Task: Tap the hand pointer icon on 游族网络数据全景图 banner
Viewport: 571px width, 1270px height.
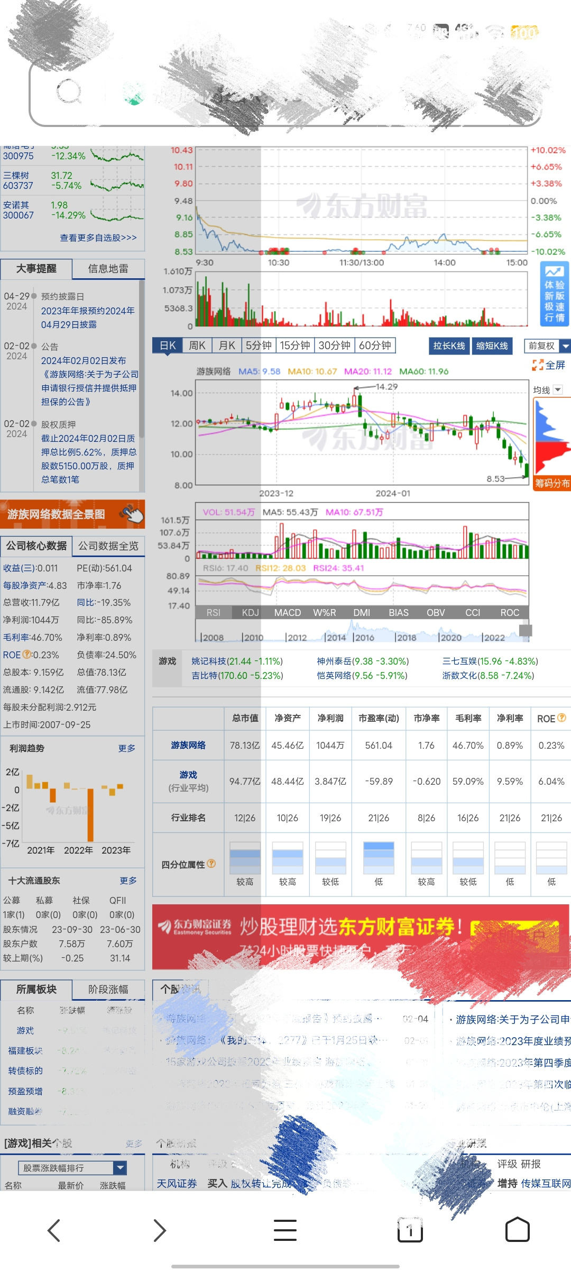Action: click(x=131, y=513)
